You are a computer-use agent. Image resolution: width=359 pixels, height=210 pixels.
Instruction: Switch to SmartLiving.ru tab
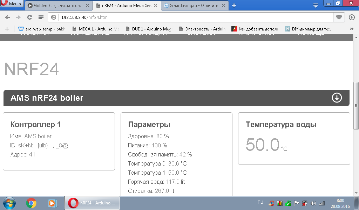195,6
